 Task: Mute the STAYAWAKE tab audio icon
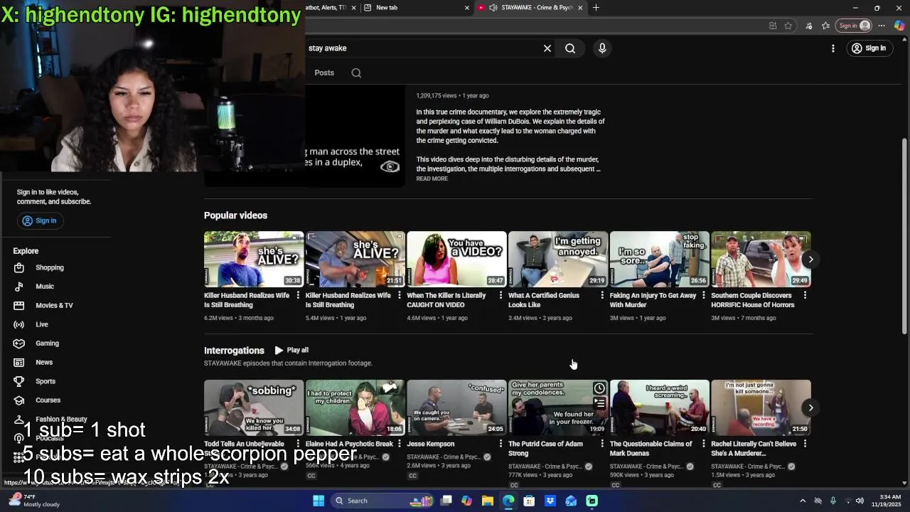pyautogui.click(x=493, y=8)
